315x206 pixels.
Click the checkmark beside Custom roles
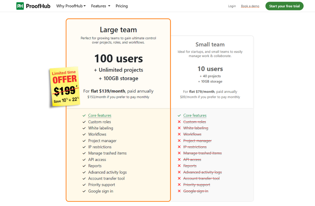click(84, 122)
